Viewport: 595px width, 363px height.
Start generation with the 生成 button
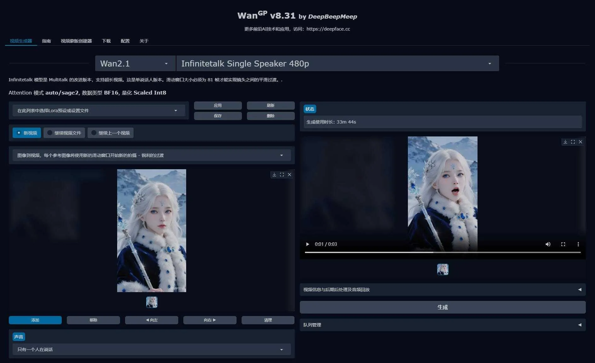(x=443, y=307)
